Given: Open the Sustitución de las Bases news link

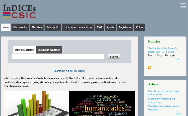Looking at the screenshot, I should point(163,50).
